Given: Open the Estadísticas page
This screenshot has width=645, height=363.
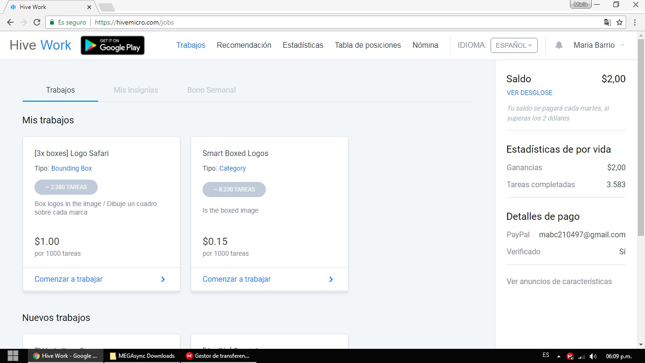Looking at the screenshot, I should pos(303,45).
